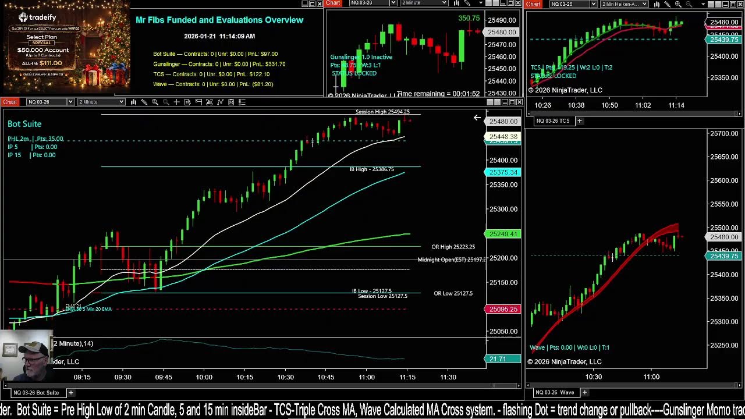Select pencil drawing icon in Gunslinger chart toolbar
The width and height of the screenshot is (745, 419).
click(x=467, y=3)
